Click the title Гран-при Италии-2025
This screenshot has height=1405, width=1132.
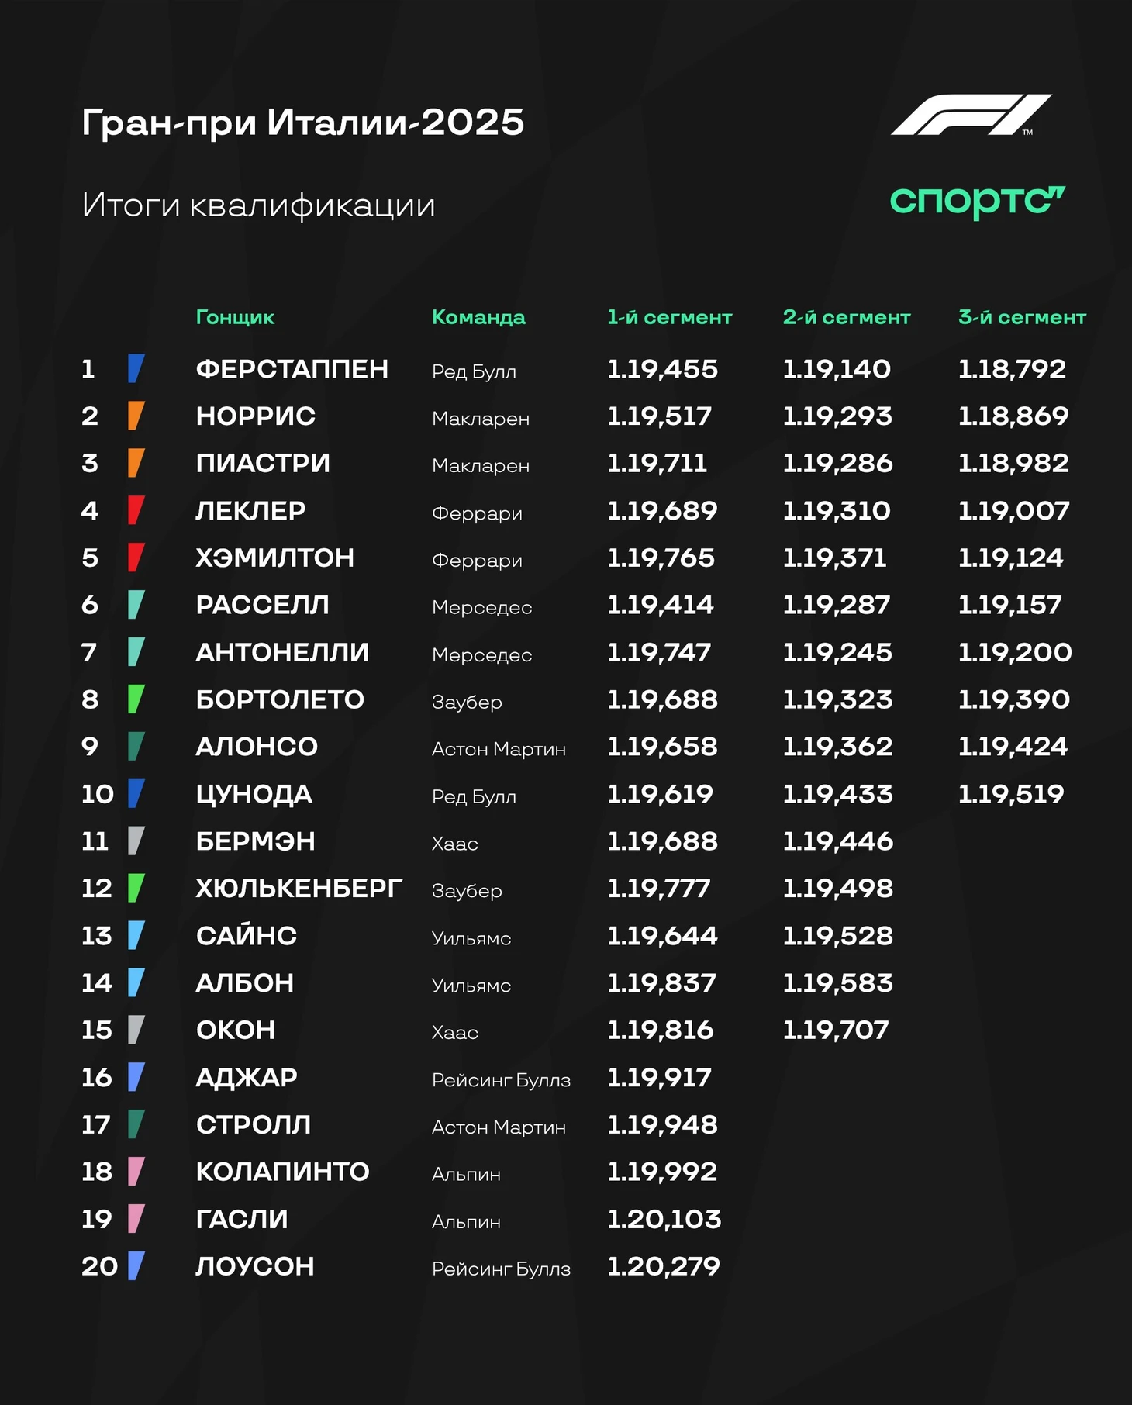tap(303, 123)
